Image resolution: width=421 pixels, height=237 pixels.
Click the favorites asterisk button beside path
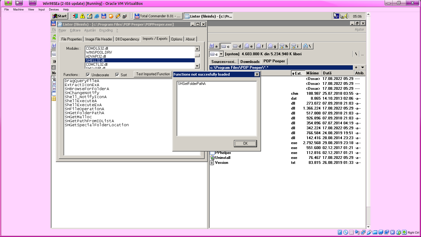[x=356, y=68]
